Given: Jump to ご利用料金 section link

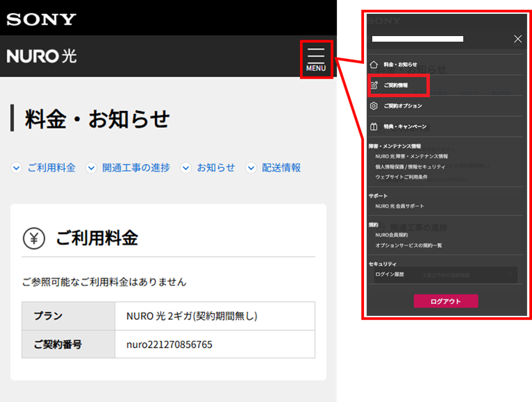Looking at the screenshot, I should pos(51,167).
